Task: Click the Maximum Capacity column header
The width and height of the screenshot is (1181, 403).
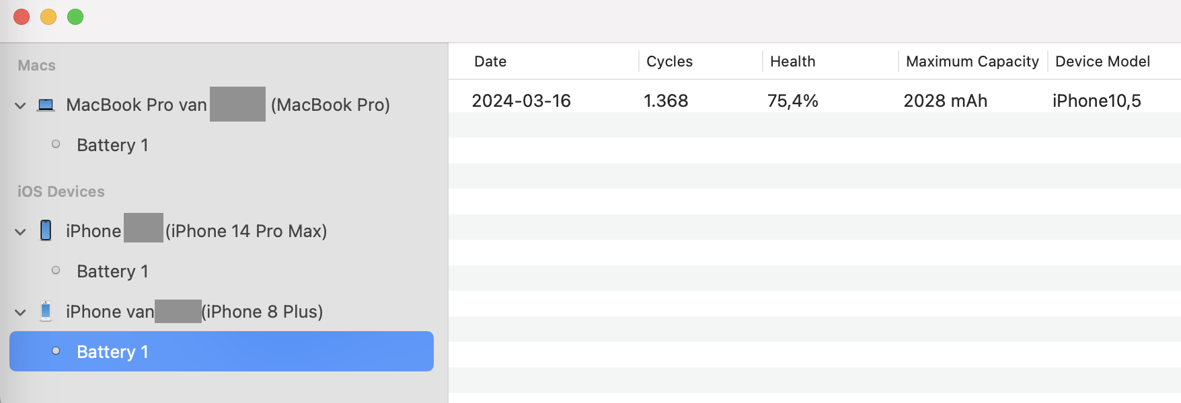Action: (x=972, y=62)
